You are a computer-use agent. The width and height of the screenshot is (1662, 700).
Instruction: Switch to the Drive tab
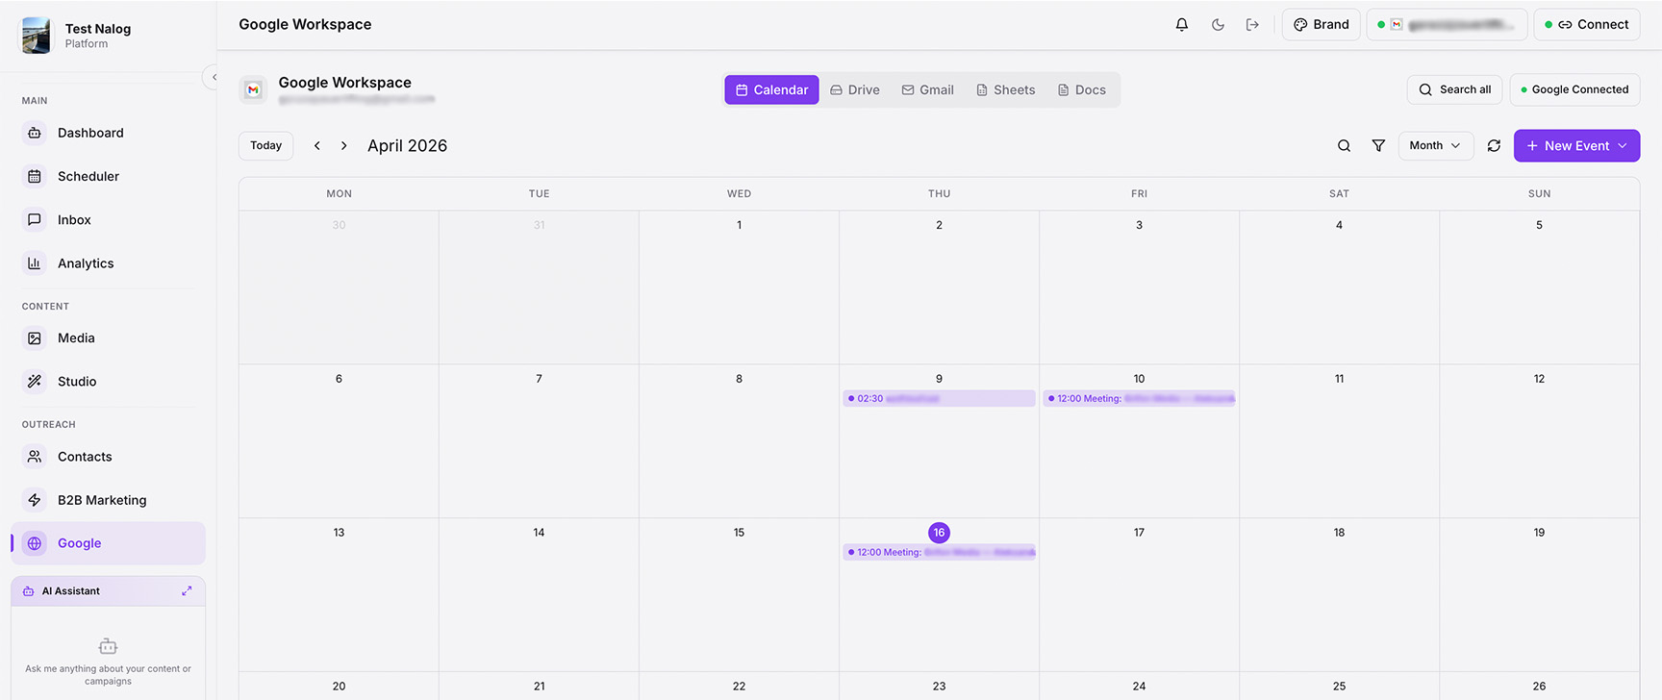coord(855,89)
